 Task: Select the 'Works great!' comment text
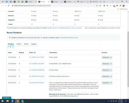pos(53,57)
